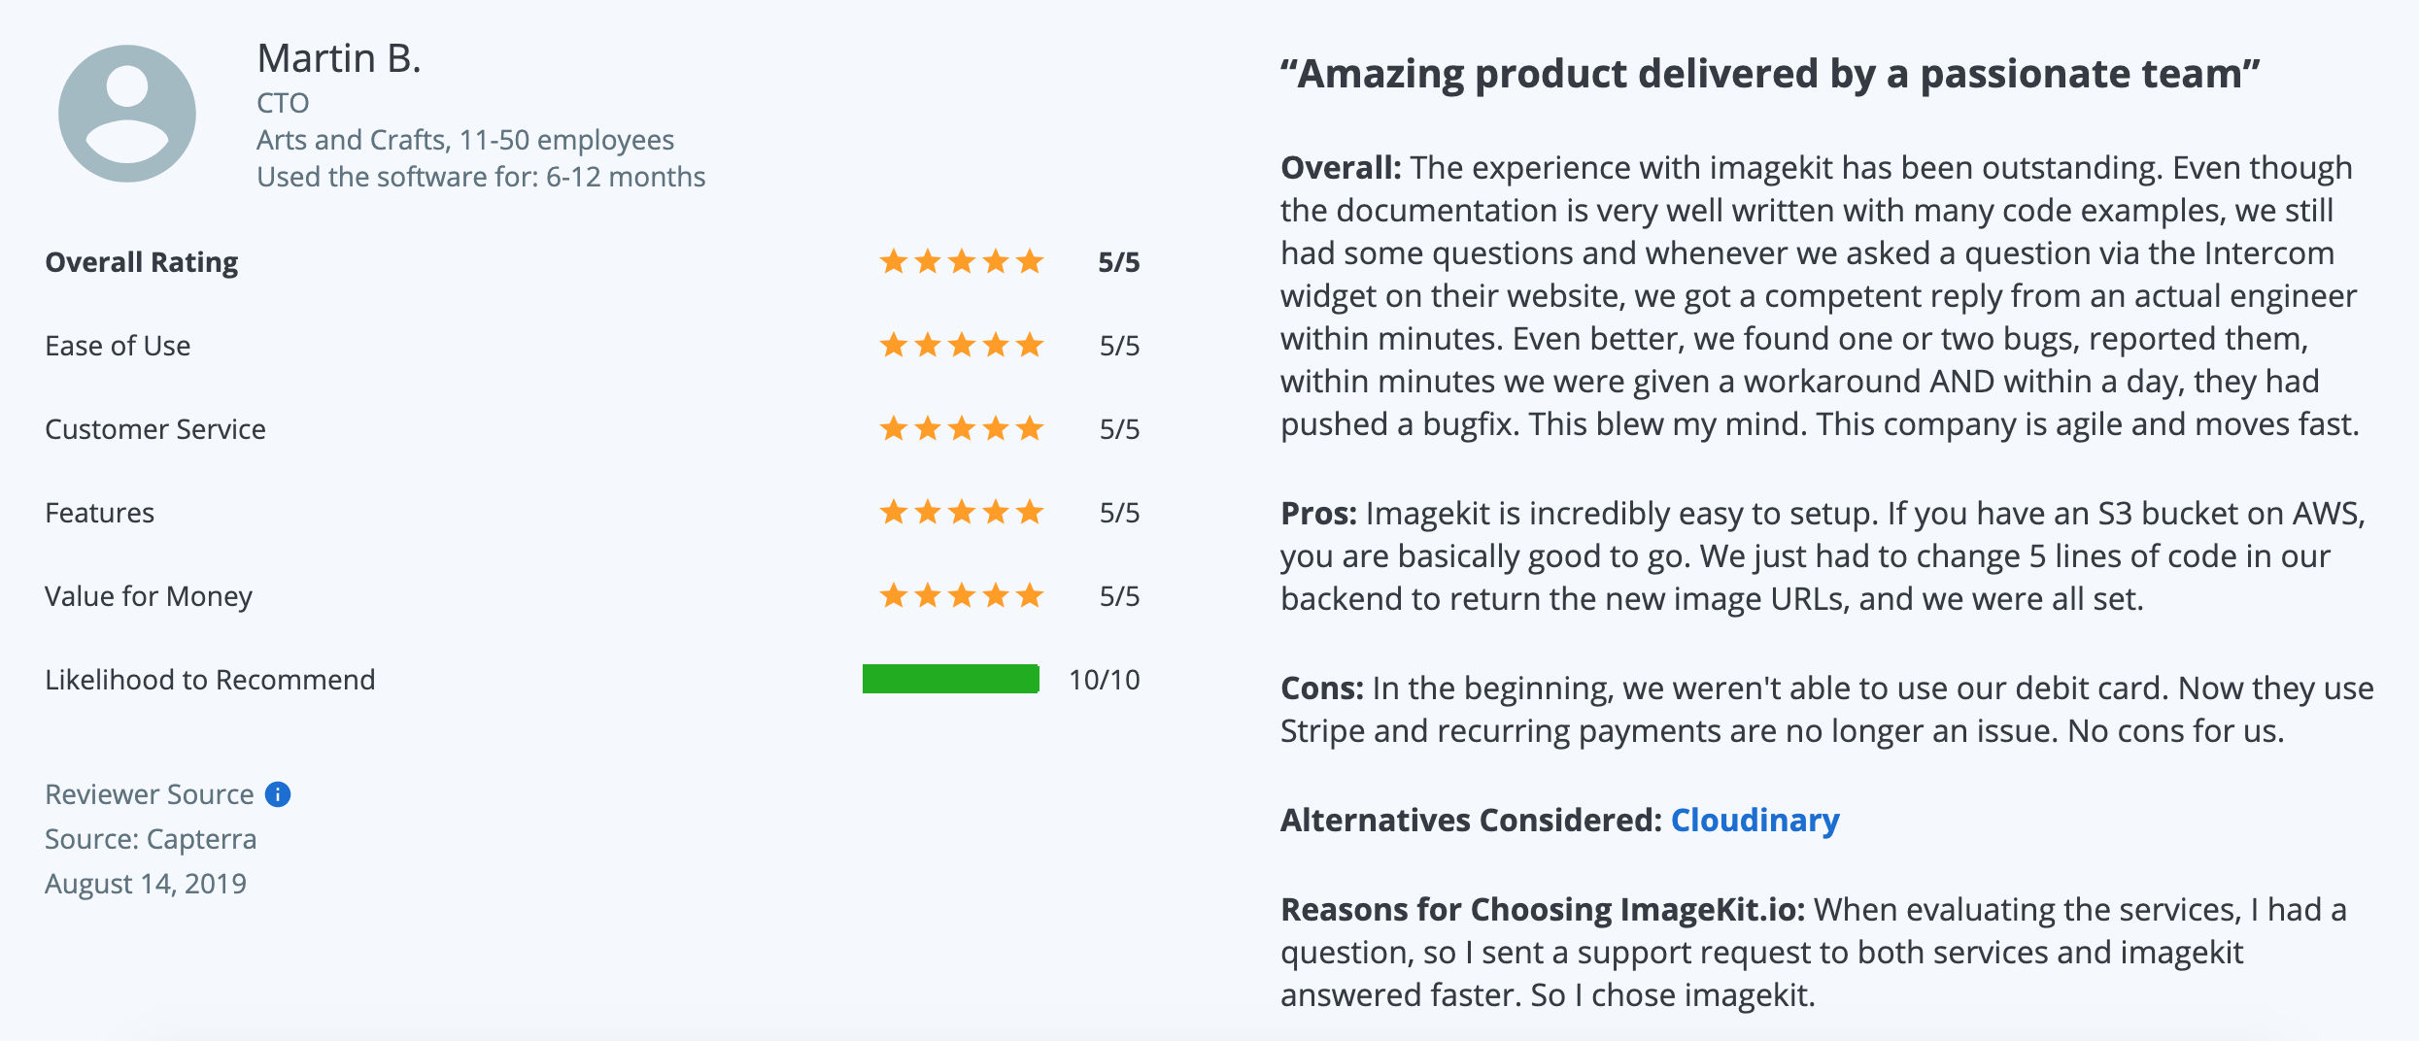Click the 10/10 recommendation score
The width and height of the screenshot is (2419, 1041).
pos(1105,680)
